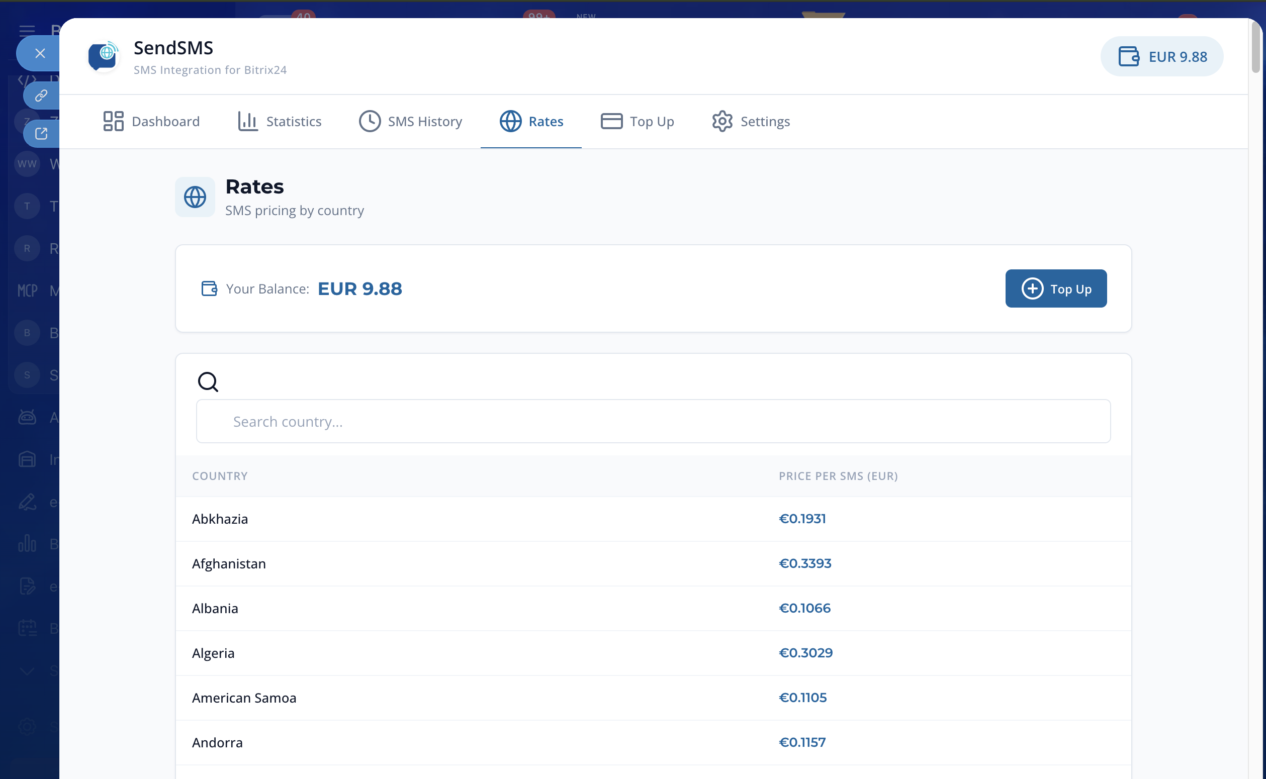Click the SMS History clock icon

point(370,121)
